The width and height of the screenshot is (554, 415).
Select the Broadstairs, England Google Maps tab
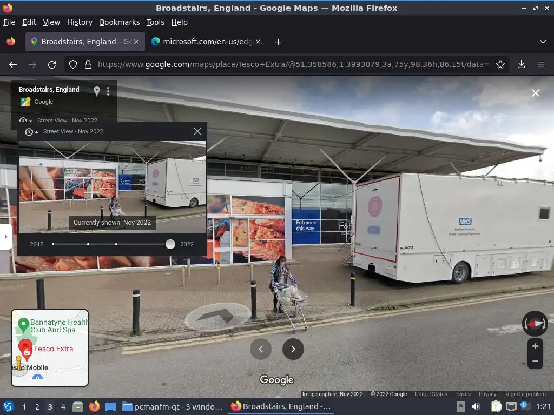(85, 42)
